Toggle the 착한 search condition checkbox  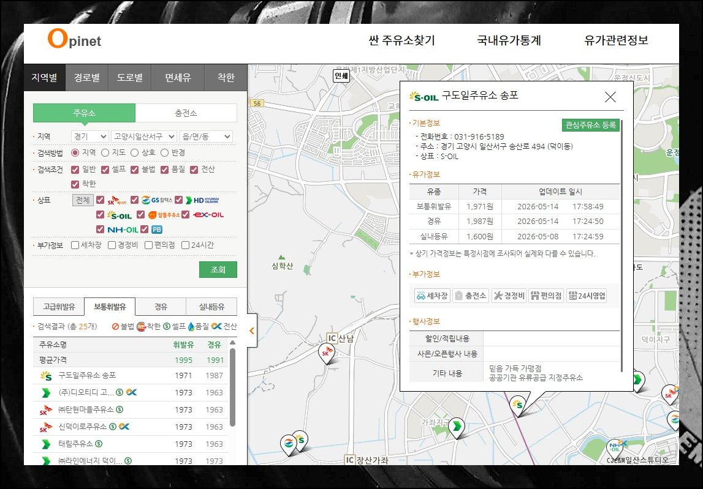75,184
